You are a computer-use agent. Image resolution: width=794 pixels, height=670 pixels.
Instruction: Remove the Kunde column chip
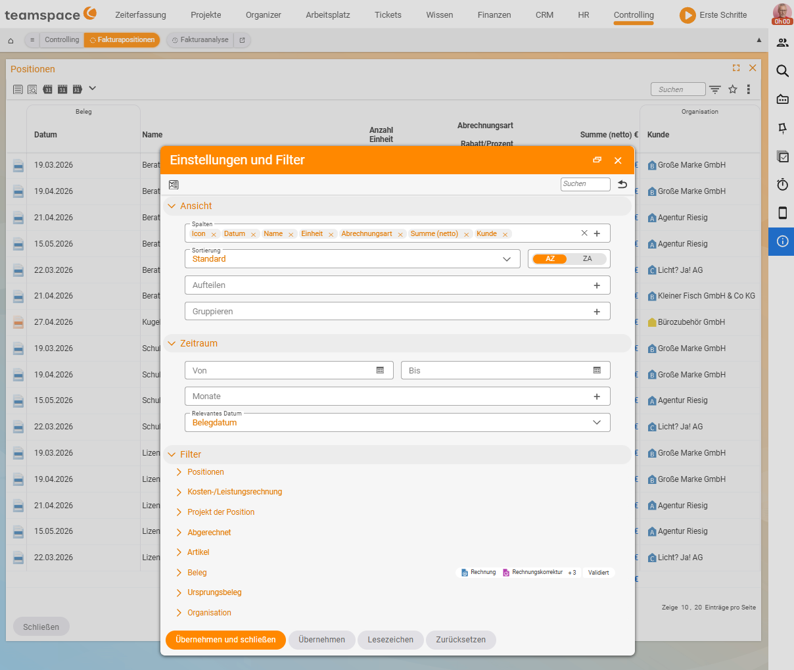point(505,235)
